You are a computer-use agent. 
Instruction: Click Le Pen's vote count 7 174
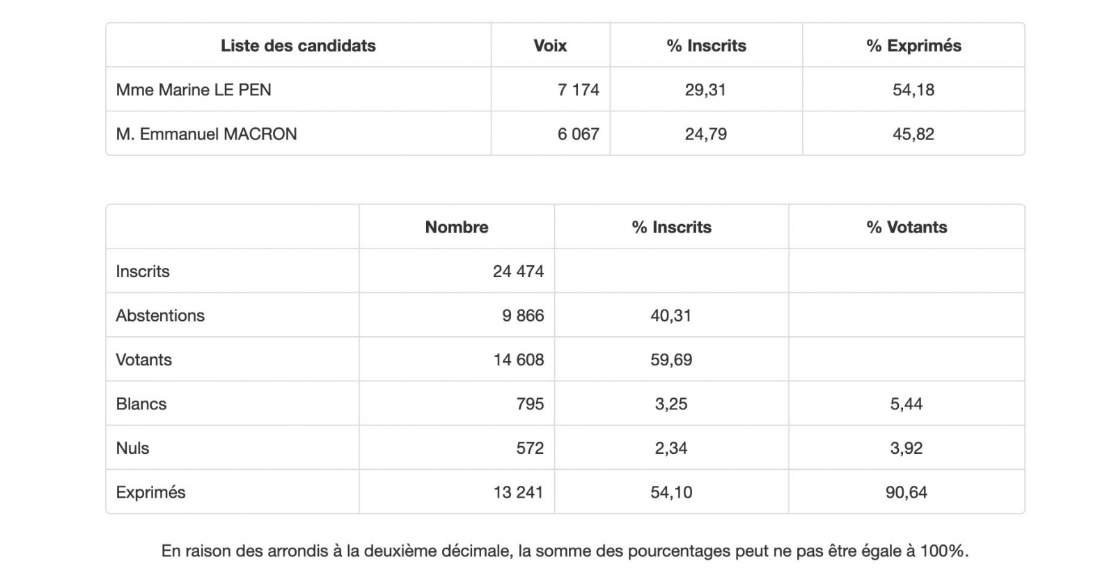pyautogui.click(x=578, y=90)
